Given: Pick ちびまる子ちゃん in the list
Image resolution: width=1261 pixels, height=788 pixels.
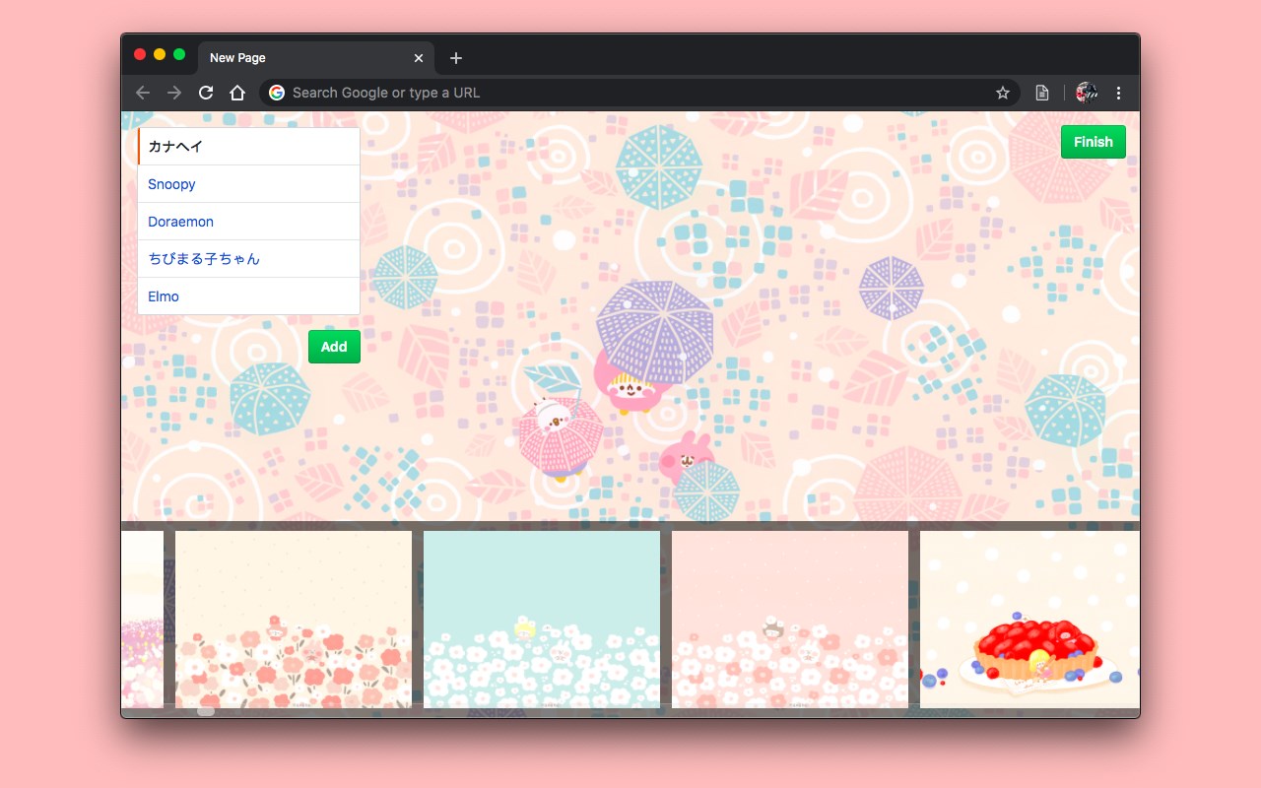Looking at the screenshot, I should click(x=249, y=259).
